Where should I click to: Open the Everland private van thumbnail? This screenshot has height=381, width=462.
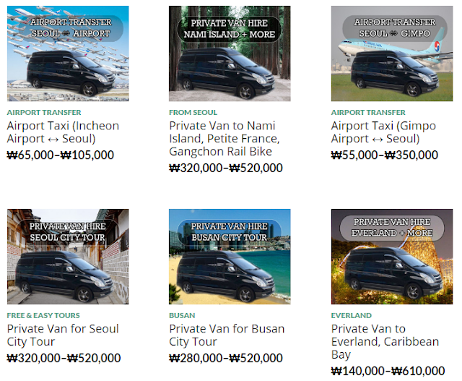(x=392, y=257)
